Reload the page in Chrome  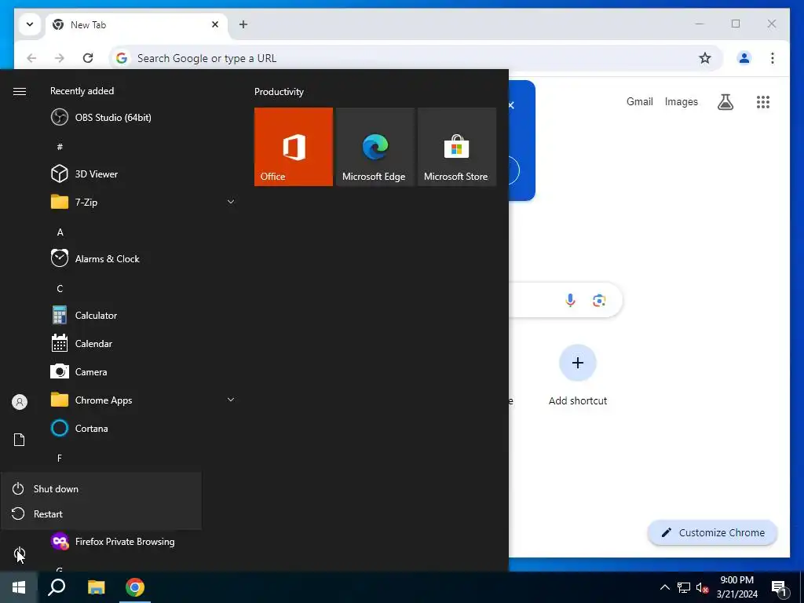(x=88, y=58)
